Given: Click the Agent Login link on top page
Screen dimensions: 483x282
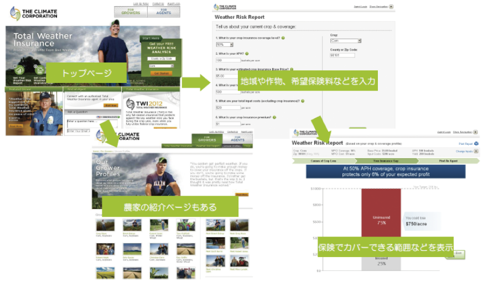Looking at the screenshot, I should 173,4.
